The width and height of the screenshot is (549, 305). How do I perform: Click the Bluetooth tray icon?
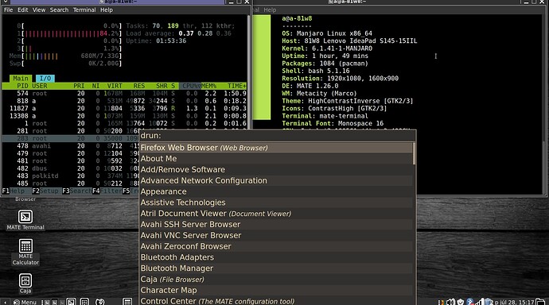470,302
